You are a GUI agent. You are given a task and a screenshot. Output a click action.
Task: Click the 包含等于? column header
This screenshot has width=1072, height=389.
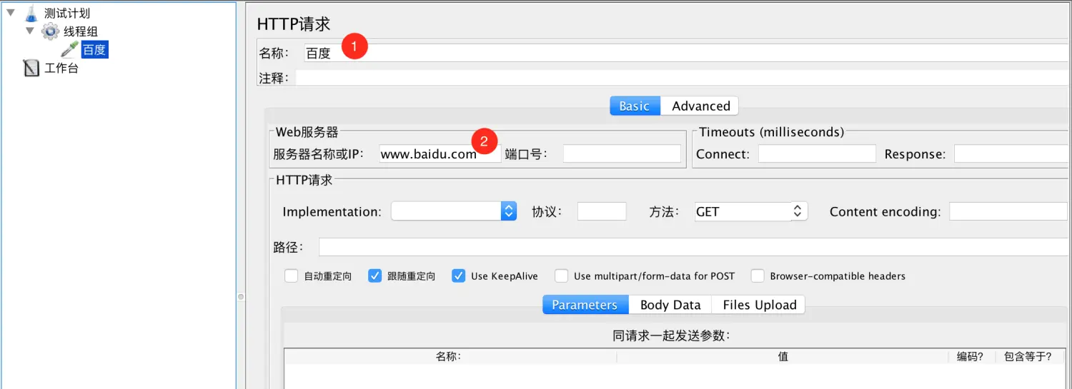[x=1028, y=356]
